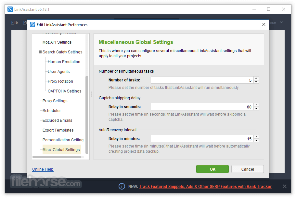Close the Edit LinkAssistant Preferences dialog
Image resolution: width=296 pixels, height=198 pixels.
point(264,24)
